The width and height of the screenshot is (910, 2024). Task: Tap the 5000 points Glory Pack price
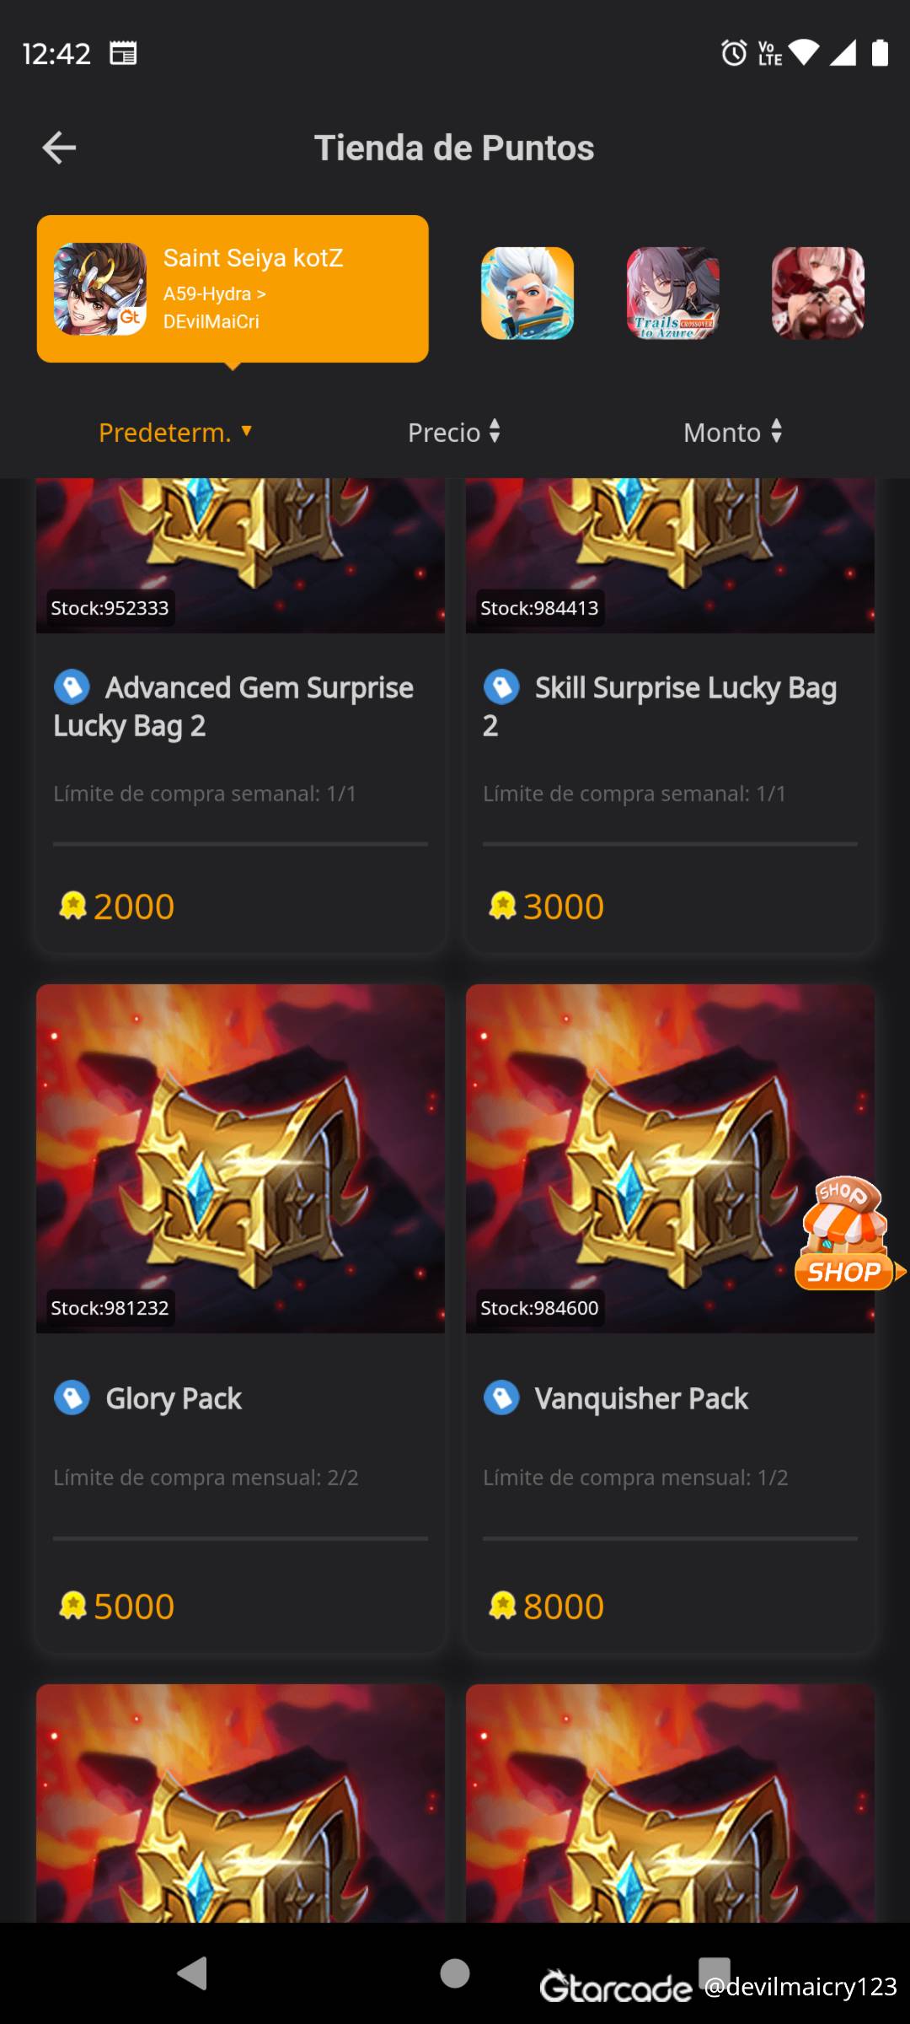(116, 1606)
